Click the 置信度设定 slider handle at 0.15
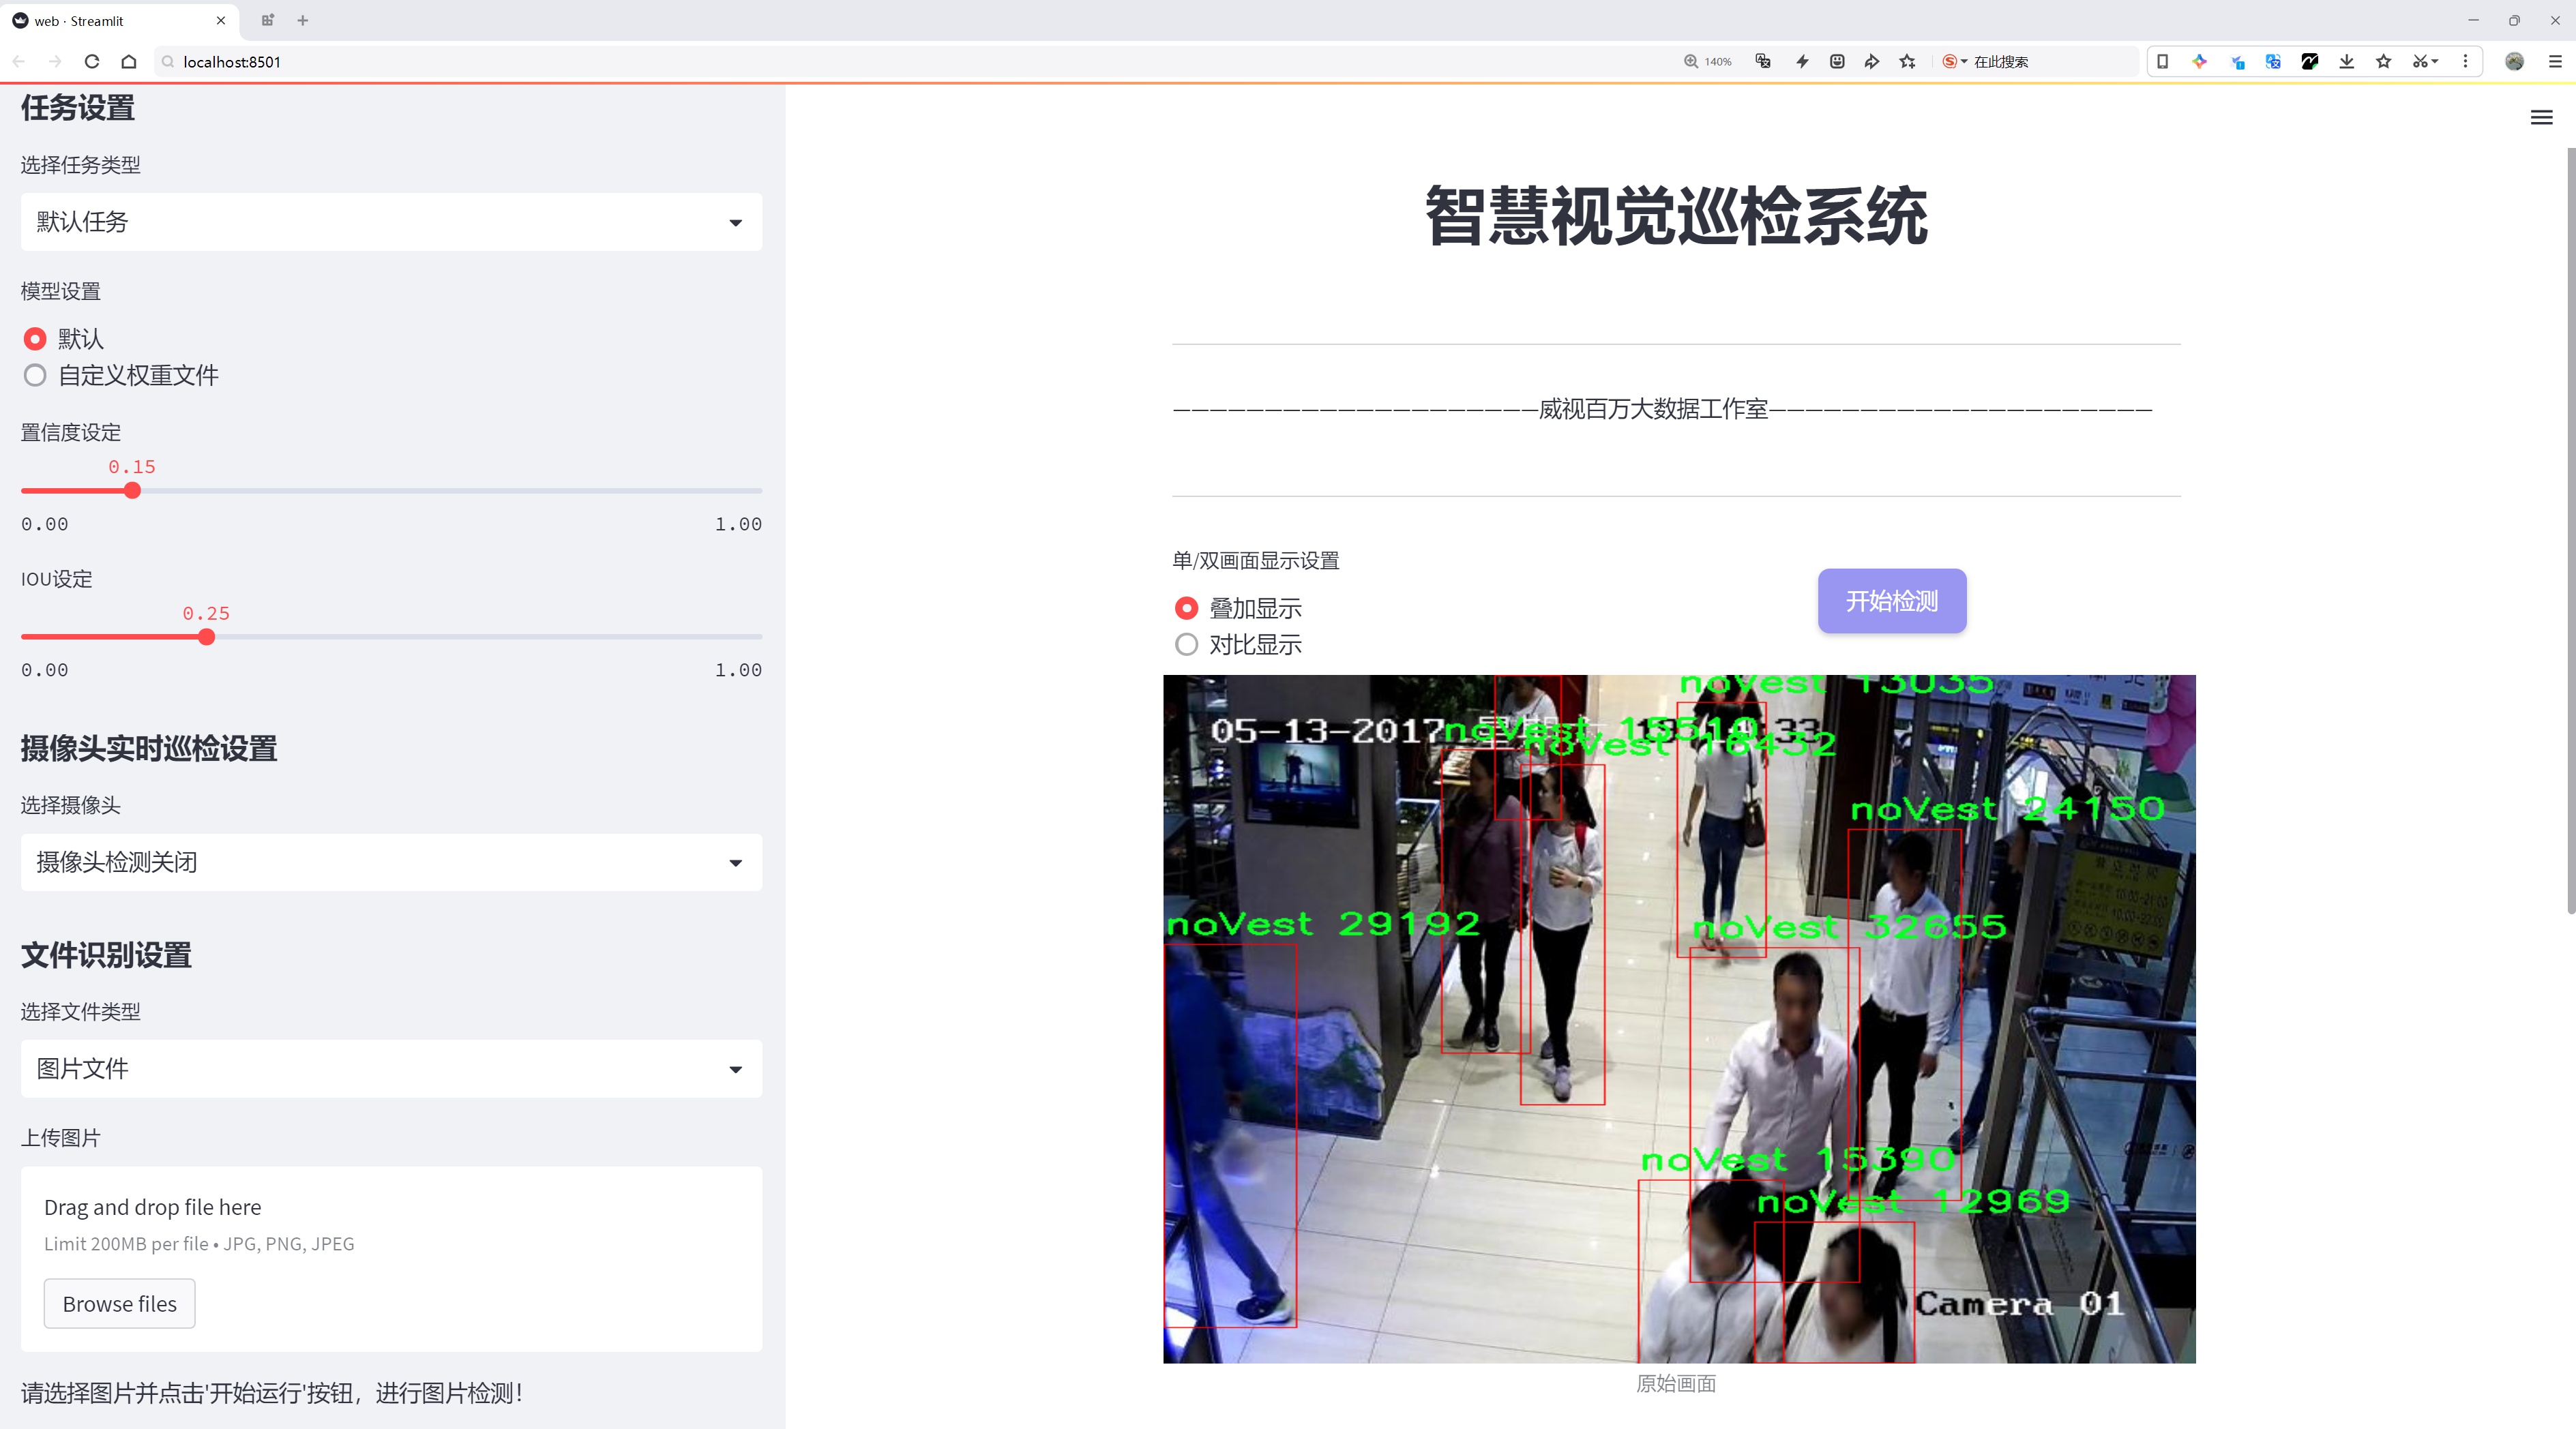Viewport: 2576px width, 1429px height. coord(132,491)
